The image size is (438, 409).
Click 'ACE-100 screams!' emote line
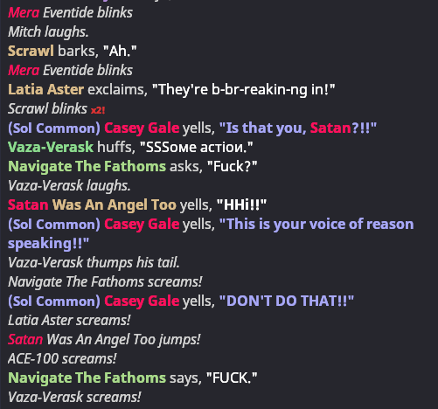pos(62,359)
